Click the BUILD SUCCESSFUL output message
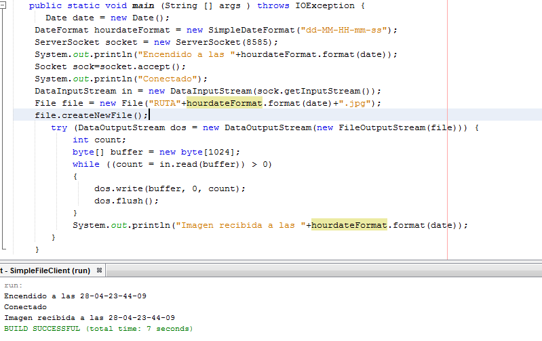The height and width of the screenshot is (341, 542). (98, 329)
